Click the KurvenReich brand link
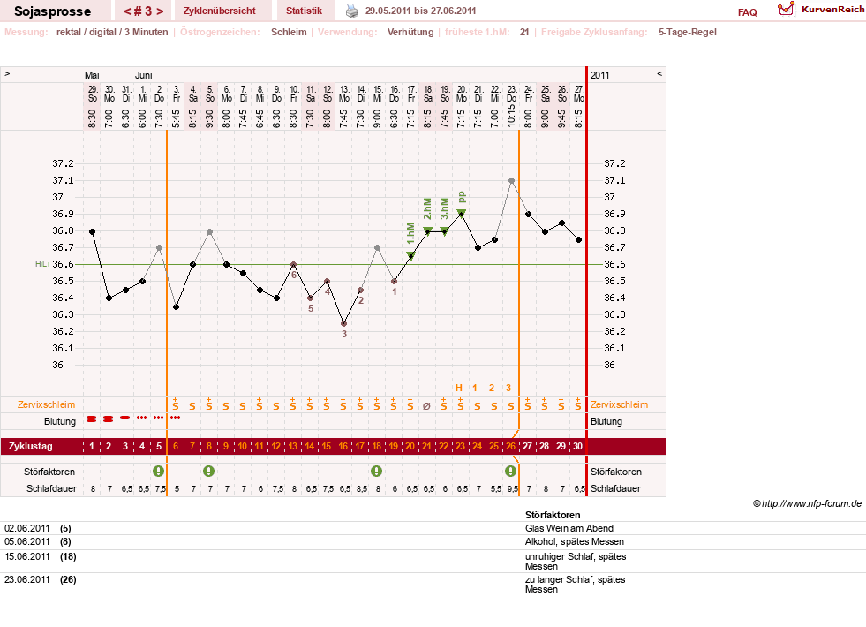866x627 pixels. [x=832, y=10]
